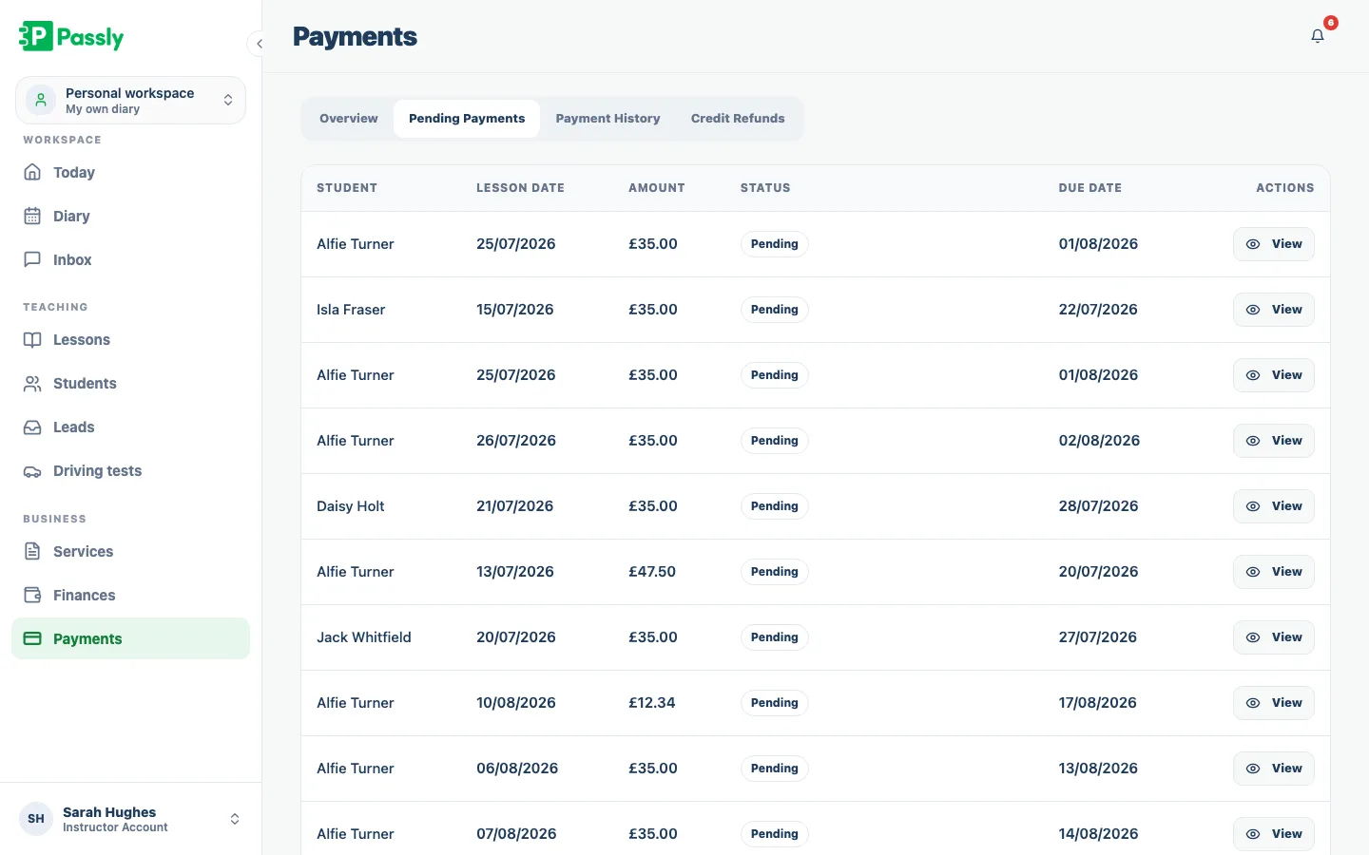Open the Sarah Hughes account menu

coord(130,819)
